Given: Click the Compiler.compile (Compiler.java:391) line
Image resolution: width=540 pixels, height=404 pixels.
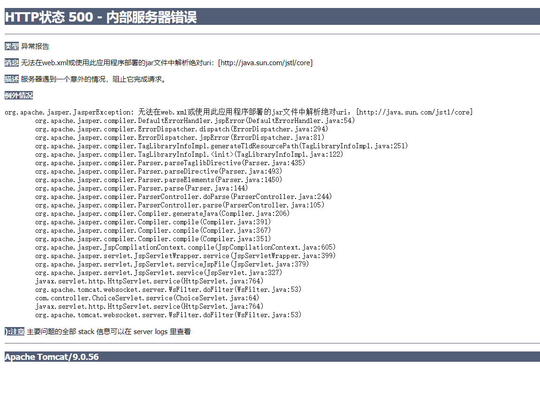Looking at the screenshot, I should pos(153,222).
